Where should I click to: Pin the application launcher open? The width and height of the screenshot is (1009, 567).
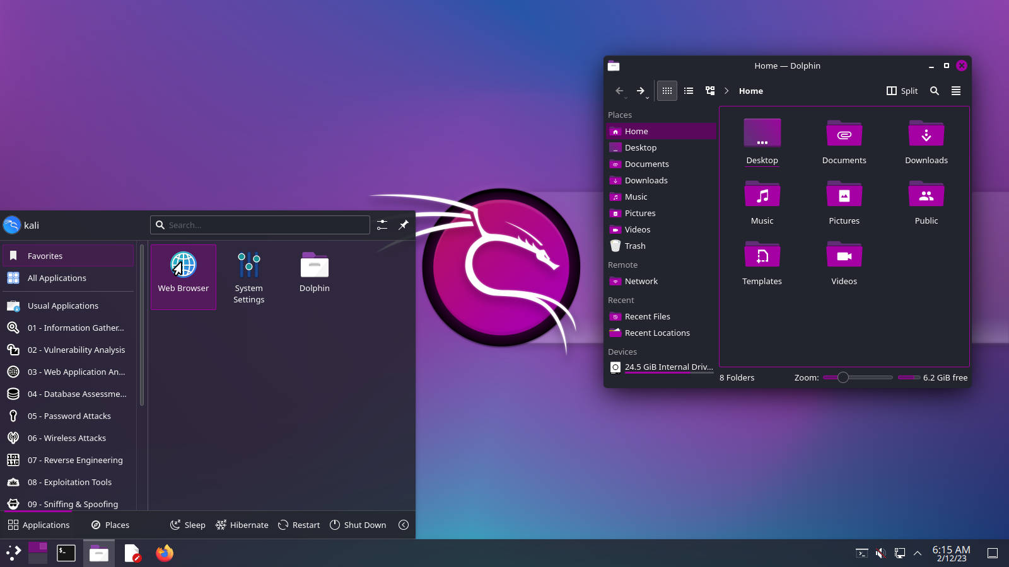click(404, 225)
